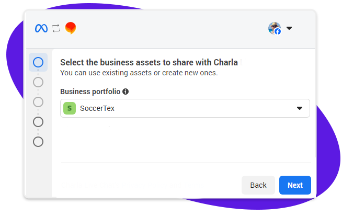Click the two-way exchange arrows icon
This screenshot has height=216, width=342.
(56, 28)
